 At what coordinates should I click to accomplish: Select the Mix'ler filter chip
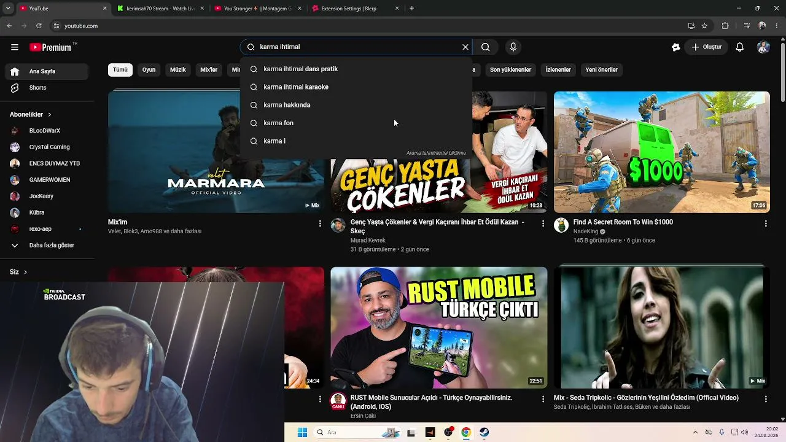(x=209, y=70)
